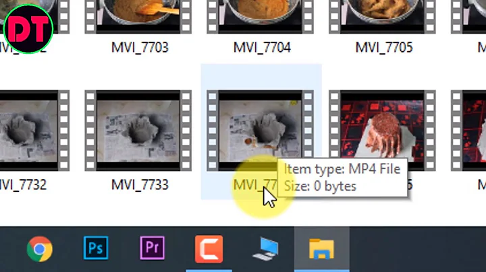Click the MVI_7703 file name
Screen dimensions: 486x272
point(140,48)
